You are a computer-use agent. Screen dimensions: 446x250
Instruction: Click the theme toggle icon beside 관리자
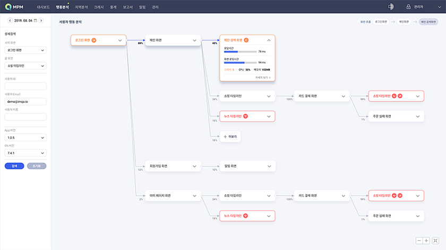[391, 7]
